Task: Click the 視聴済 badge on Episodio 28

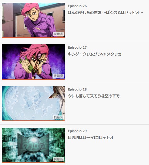Action: pyautogui.click(x=58, y=117)
